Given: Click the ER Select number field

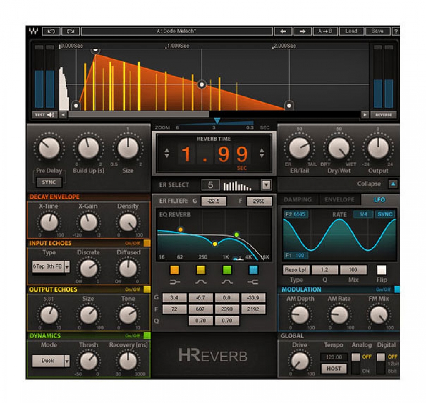Looking at the screenshot, I should coord(211,184).
